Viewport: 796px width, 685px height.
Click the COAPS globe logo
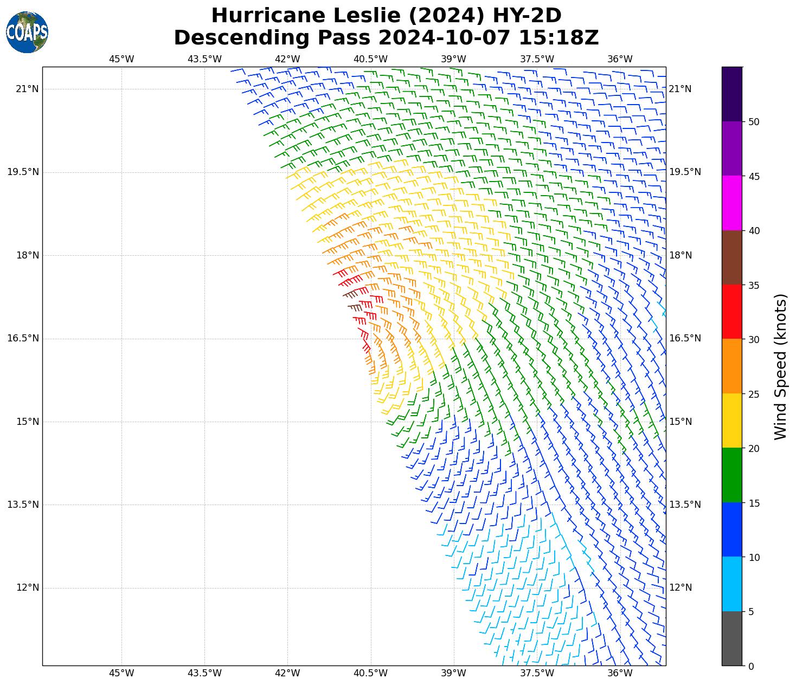[x=27, y=33]
